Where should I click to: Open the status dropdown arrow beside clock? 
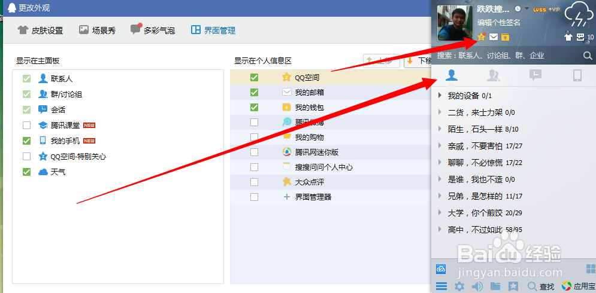click(527, 9)
